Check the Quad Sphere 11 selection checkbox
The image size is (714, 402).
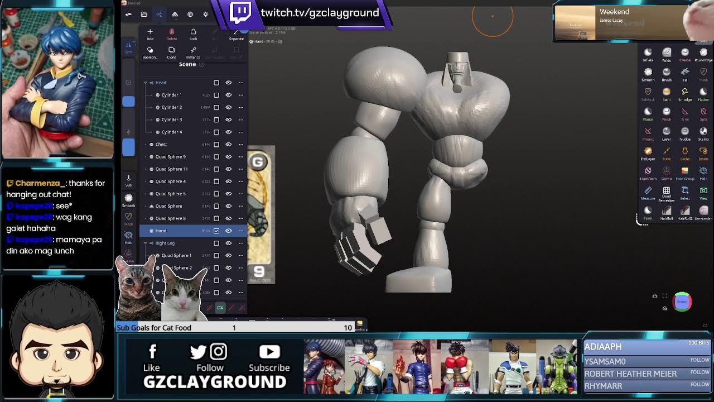point(216,169)
